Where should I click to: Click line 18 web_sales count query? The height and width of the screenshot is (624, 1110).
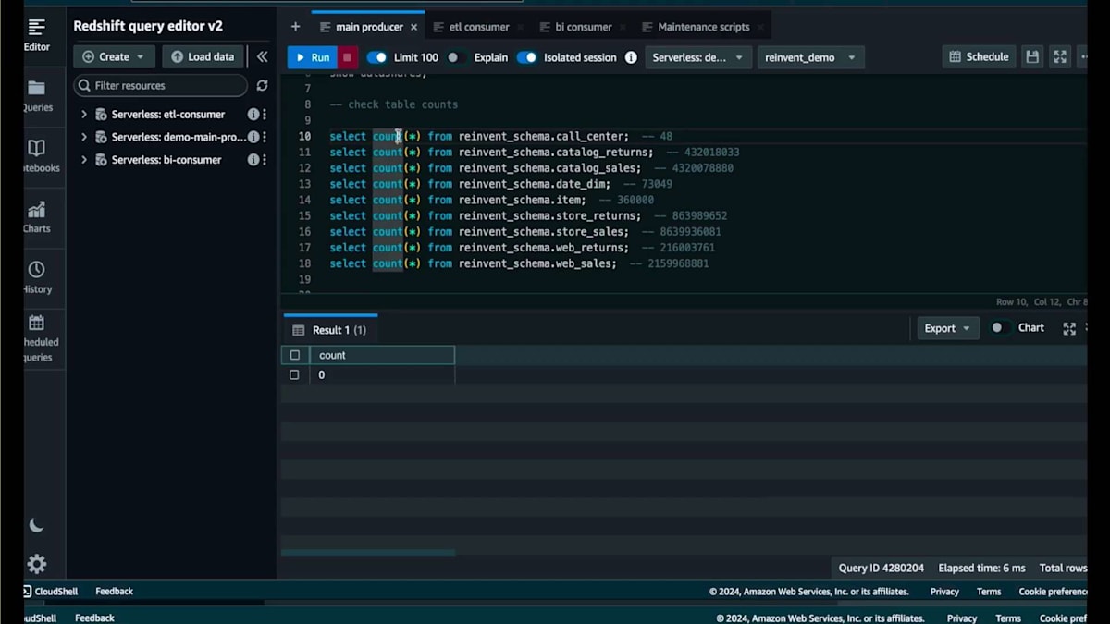(x=519, y=263)
